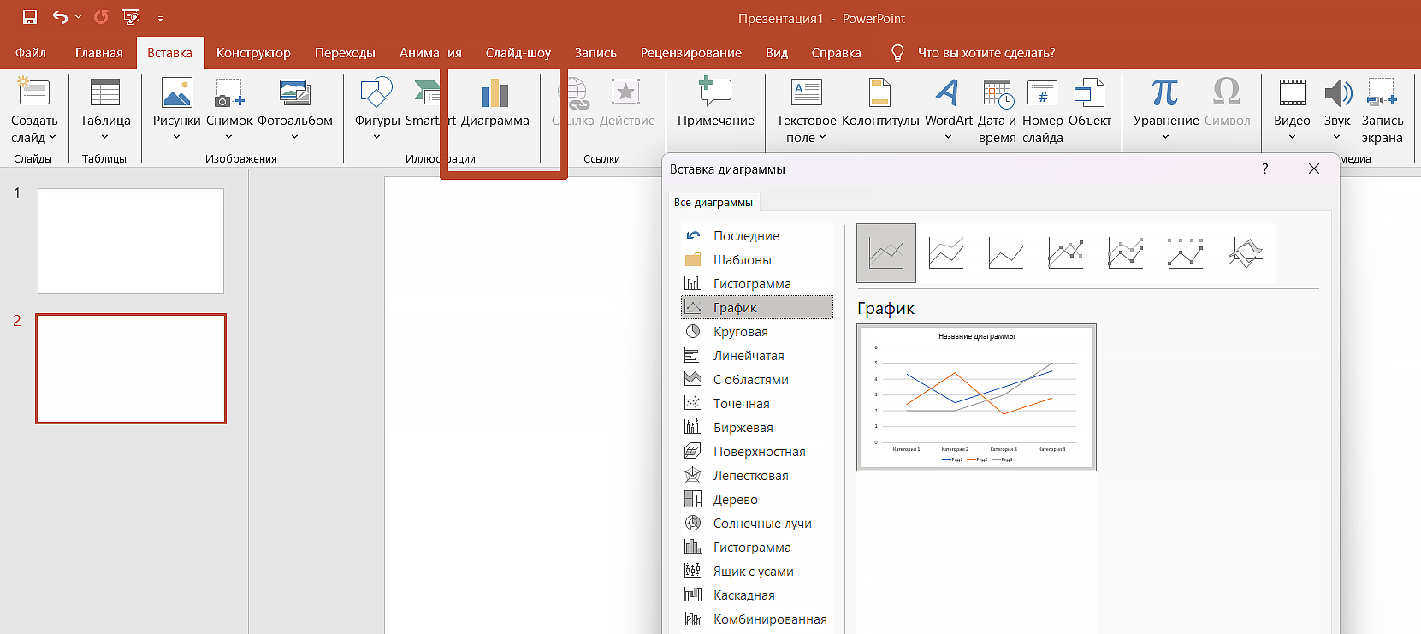Click the Рисунки button
Screen dimensions: 1421x634
coord(177,110)
